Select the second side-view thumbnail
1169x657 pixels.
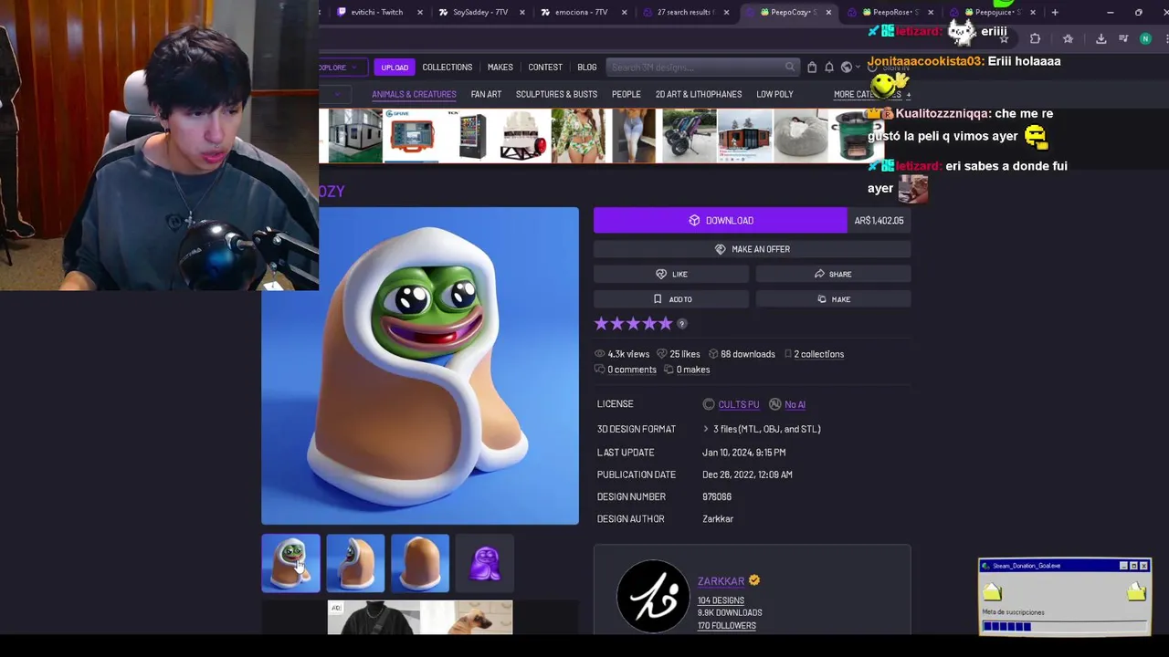click(355, 563)
